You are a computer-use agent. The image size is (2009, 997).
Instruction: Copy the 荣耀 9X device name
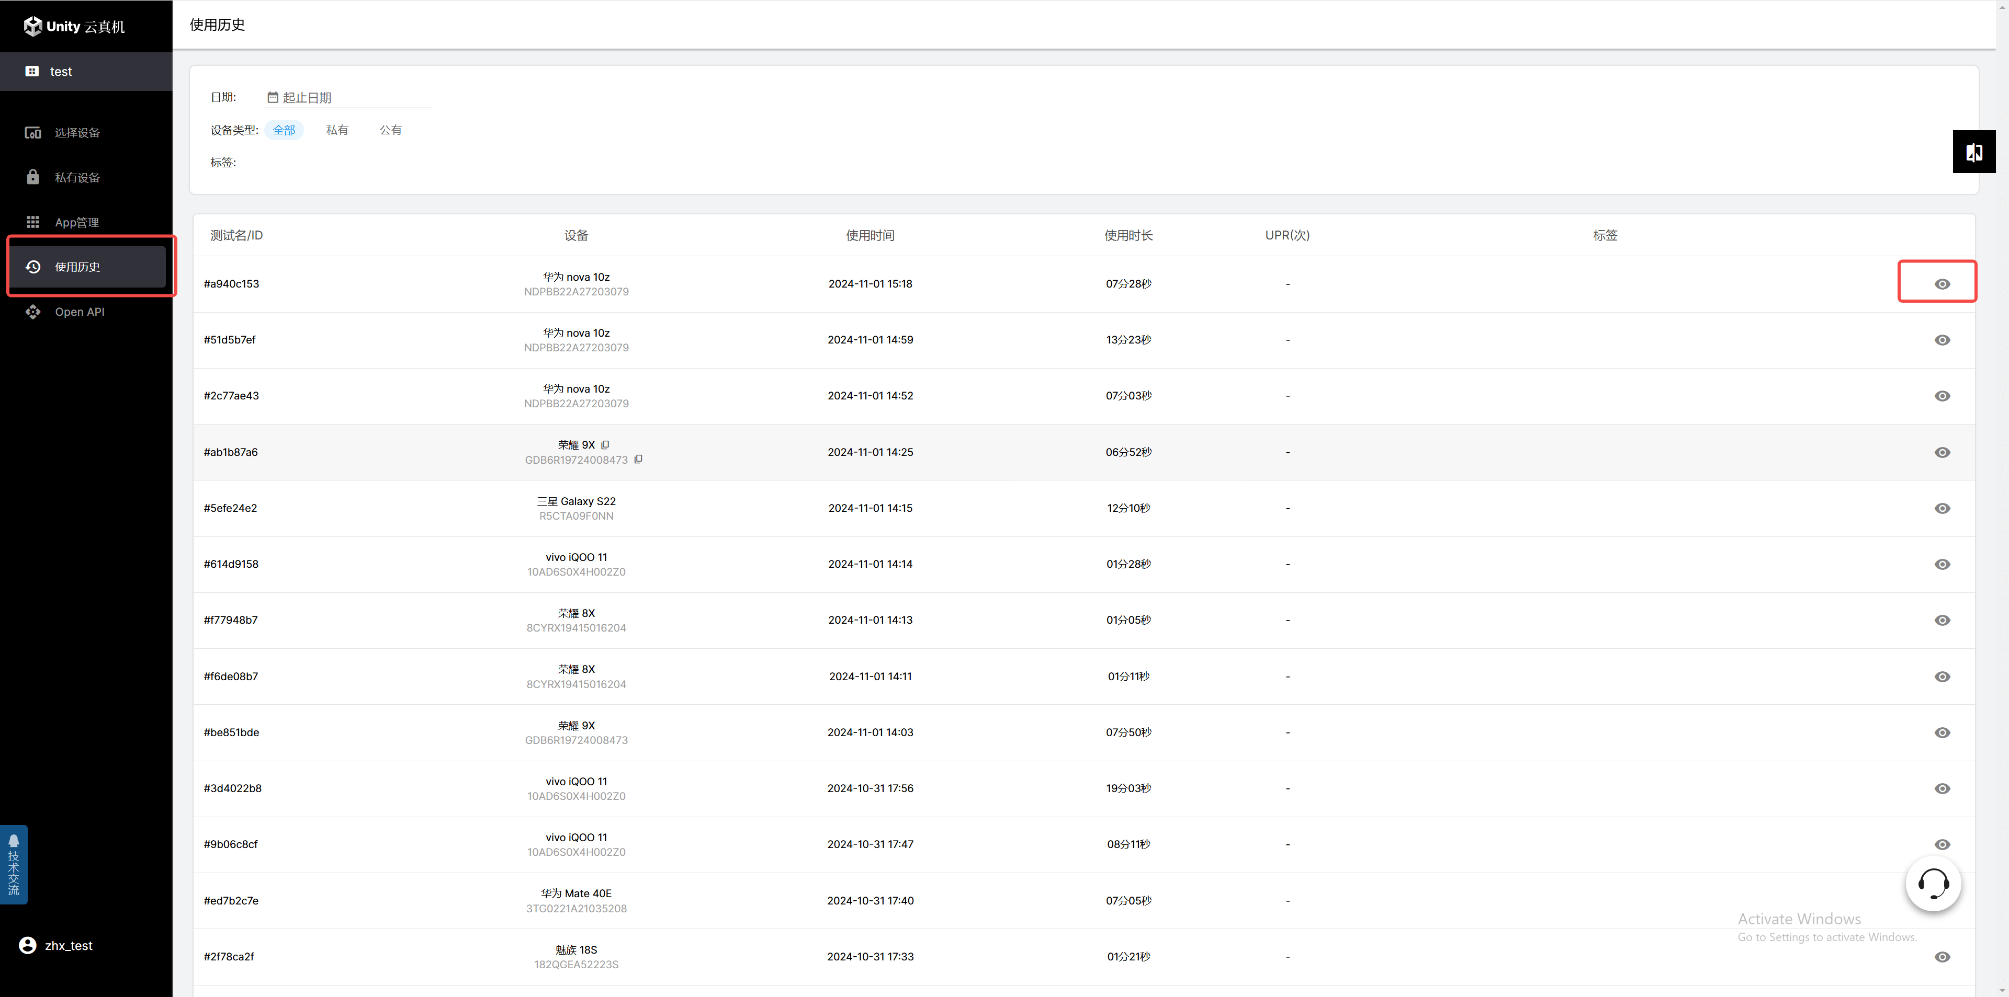point(605,444)
